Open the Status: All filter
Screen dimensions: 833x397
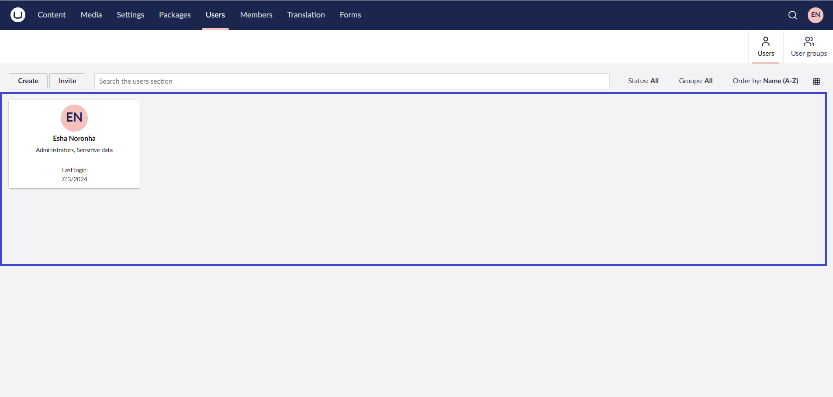click(643, 81)
